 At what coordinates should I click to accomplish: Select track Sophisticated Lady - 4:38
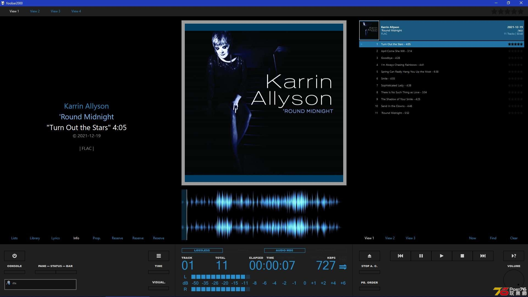click(x=442, y=86)
